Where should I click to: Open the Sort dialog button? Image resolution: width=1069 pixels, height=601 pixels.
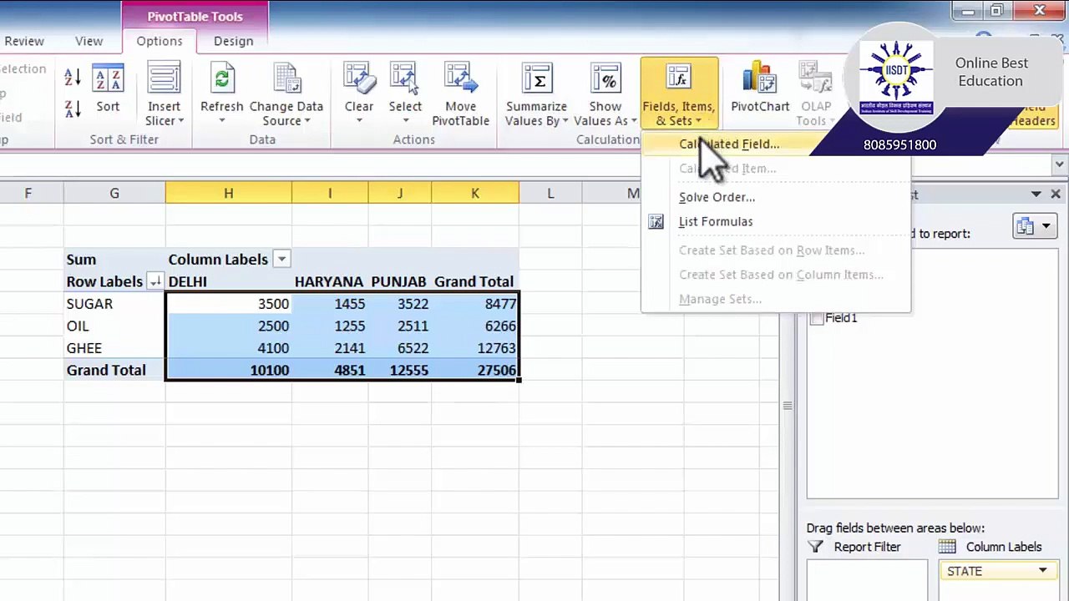(108, 88)
